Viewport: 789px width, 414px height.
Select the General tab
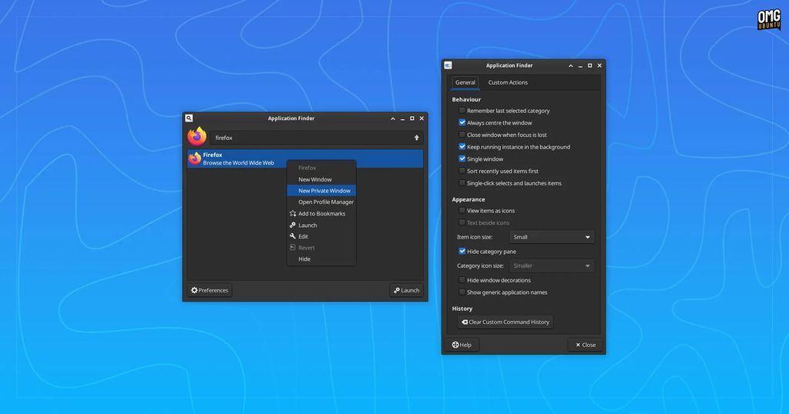(x=465, y=82)
